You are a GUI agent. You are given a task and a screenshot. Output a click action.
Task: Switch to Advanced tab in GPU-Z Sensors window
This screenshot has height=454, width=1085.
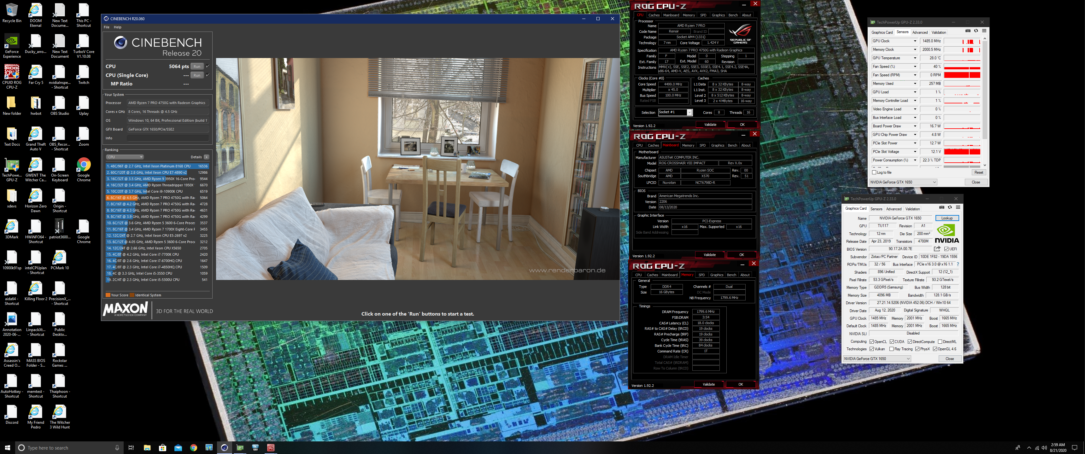[x=920, y=32]
